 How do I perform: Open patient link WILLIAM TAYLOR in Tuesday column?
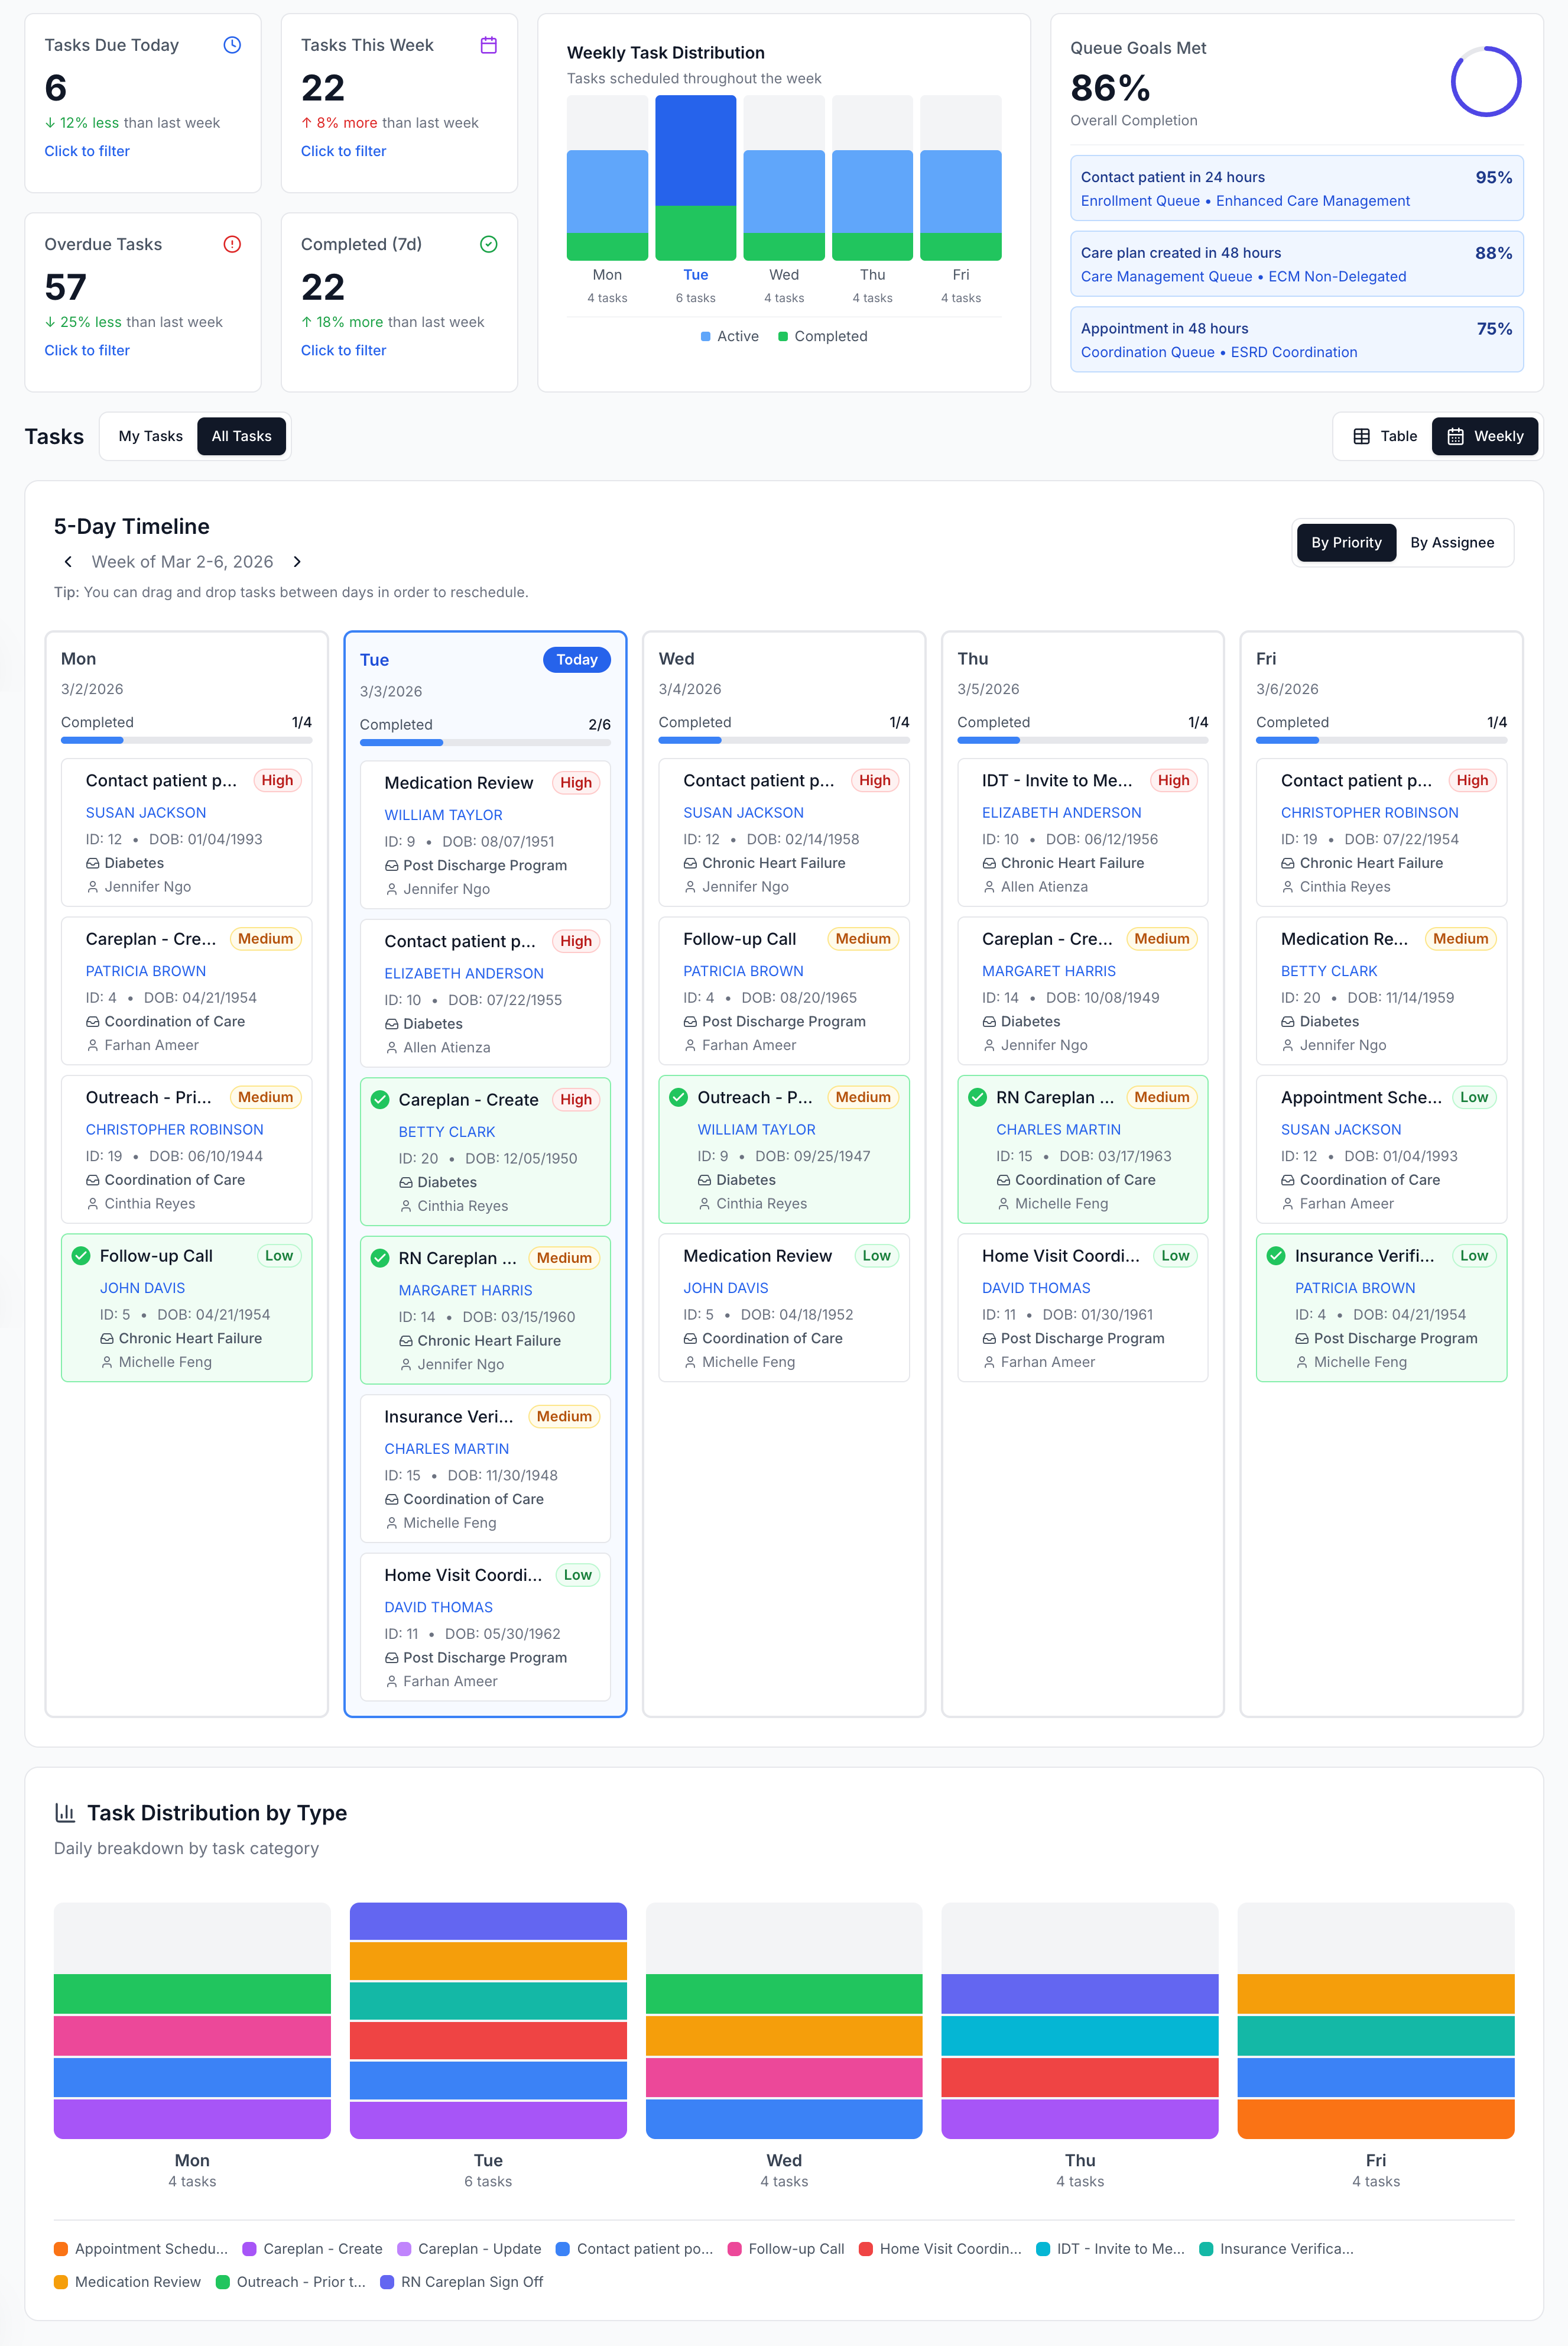click(x=443, y=815)
